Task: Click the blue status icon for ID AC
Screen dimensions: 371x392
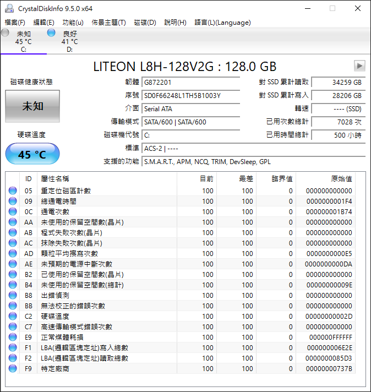Action: tap(13, 243)
